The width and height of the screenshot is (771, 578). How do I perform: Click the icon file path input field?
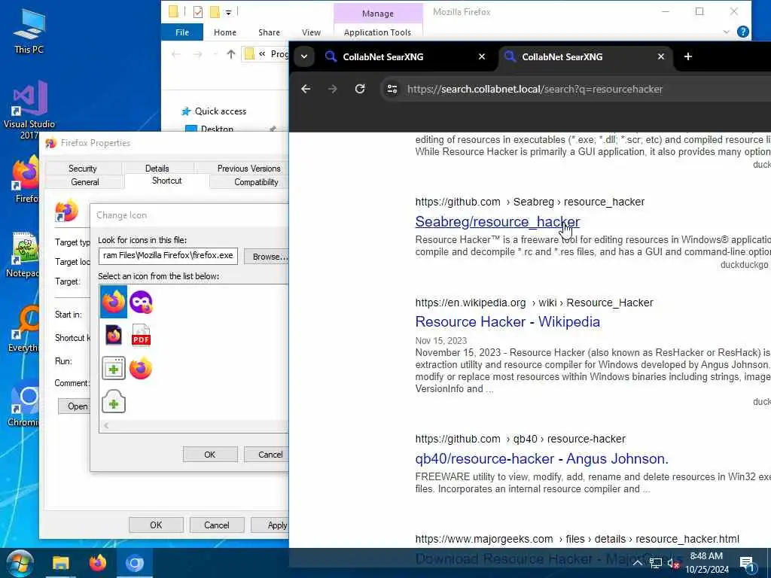pos(168,256)
